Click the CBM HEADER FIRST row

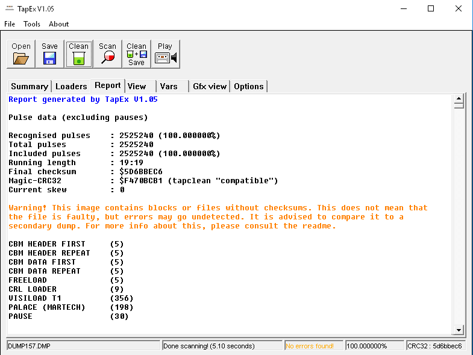tap(66, 244)
